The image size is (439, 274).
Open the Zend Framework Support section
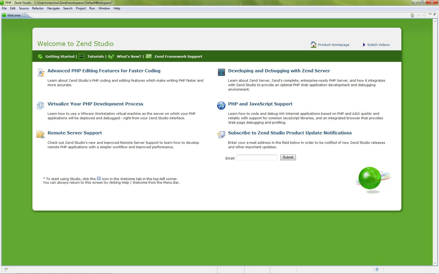[x=178, y=56]
